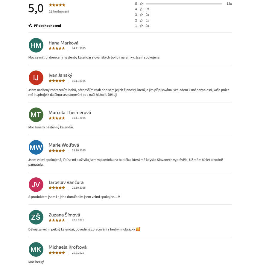Click Ivan Janský's five-star rating
Screen dimensions: 269x269
57,81
